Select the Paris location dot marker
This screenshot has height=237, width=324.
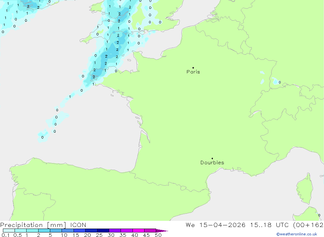tap(193, 68)
